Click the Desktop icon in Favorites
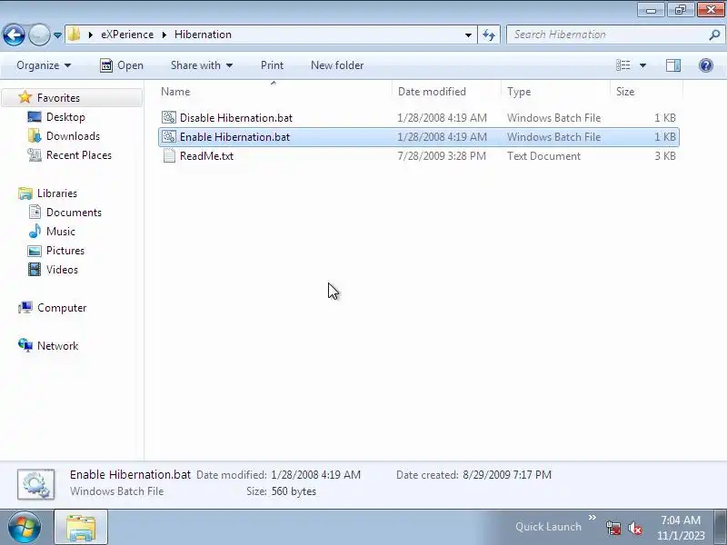This screenshot has height=545, width=727. click(35, 117)
